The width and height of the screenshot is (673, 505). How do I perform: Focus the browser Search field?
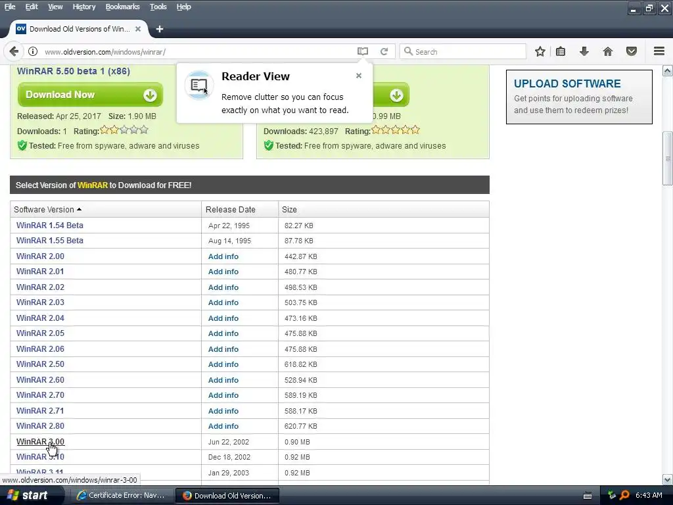(x=463, y=51)
